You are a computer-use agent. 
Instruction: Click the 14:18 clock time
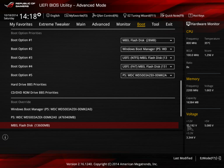click(x=28, y=16)
